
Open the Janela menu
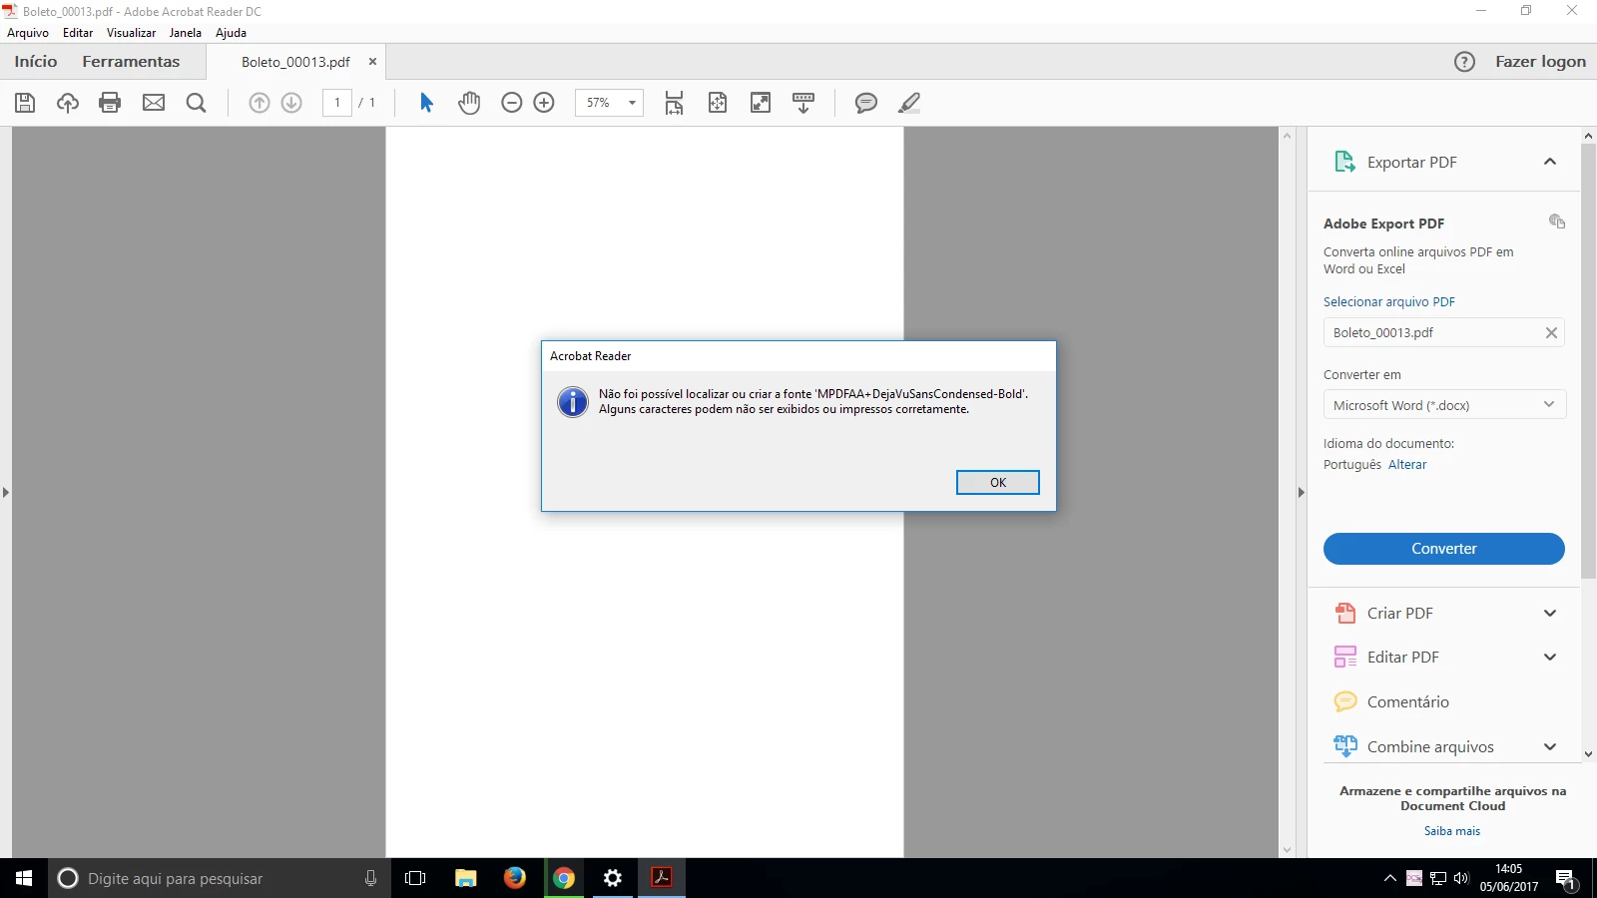click(x=186, y=33)
